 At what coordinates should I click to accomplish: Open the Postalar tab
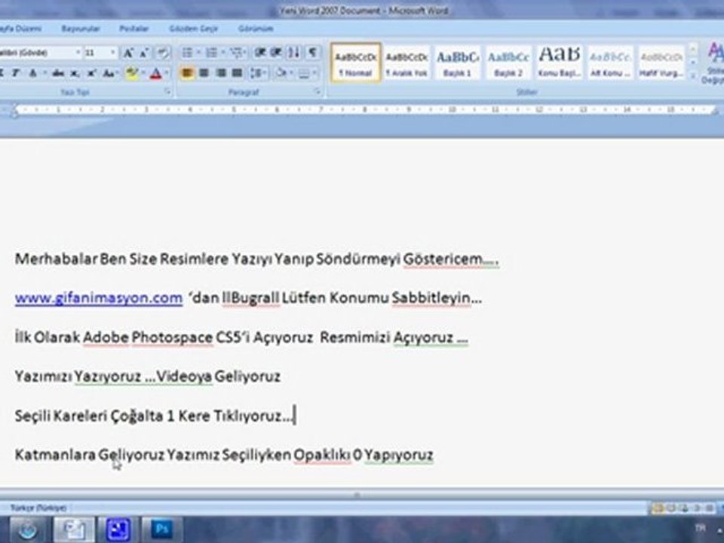click(x=134, y=29)
